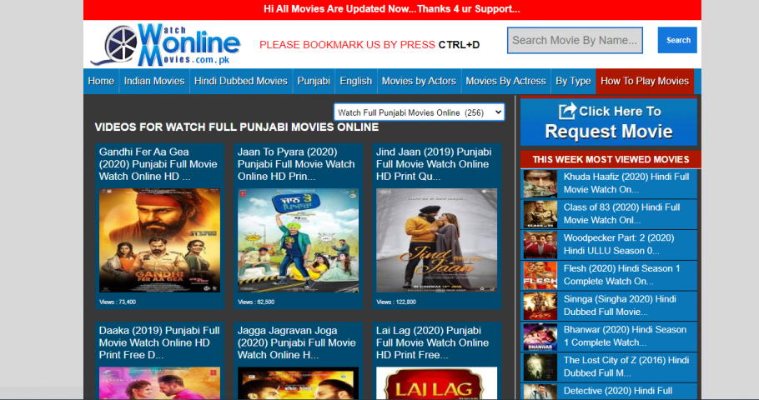Open Bhanwar (2020) Hindi Season link
The width and height of the screenshot is (759, 400).
625,336
